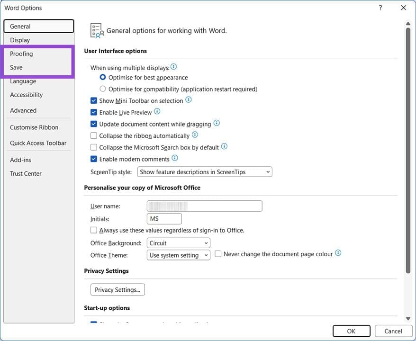Confirm changes with the OK button
The height and width of the screenshot is (341, 416).
(x=352, y=331)
